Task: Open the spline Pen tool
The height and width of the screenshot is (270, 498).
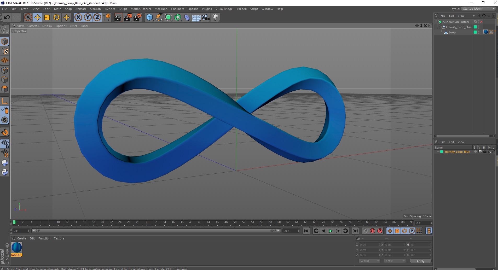Action: click(x=159, y=17)
